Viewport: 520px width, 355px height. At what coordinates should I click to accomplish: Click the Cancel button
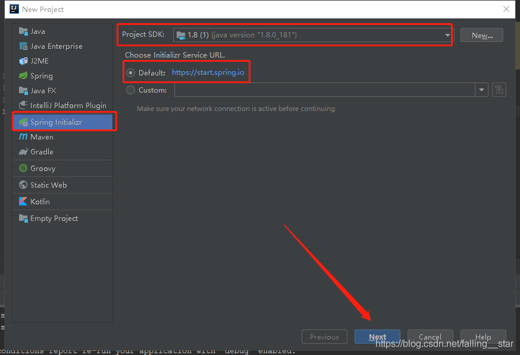(430, 337)
